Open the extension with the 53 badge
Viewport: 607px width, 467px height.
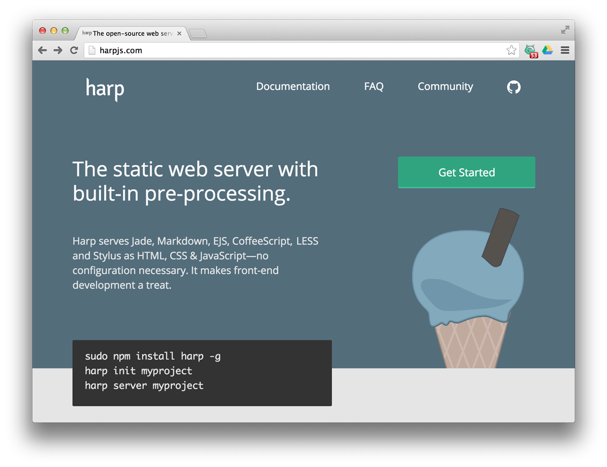(530, 51)
